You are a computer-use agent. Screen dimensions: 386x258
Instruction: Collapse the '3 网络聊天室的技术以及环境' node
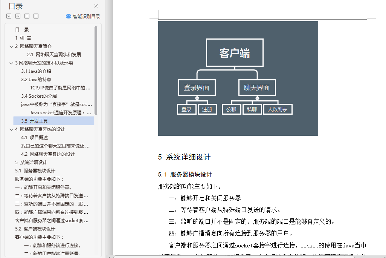pos(11,63)
